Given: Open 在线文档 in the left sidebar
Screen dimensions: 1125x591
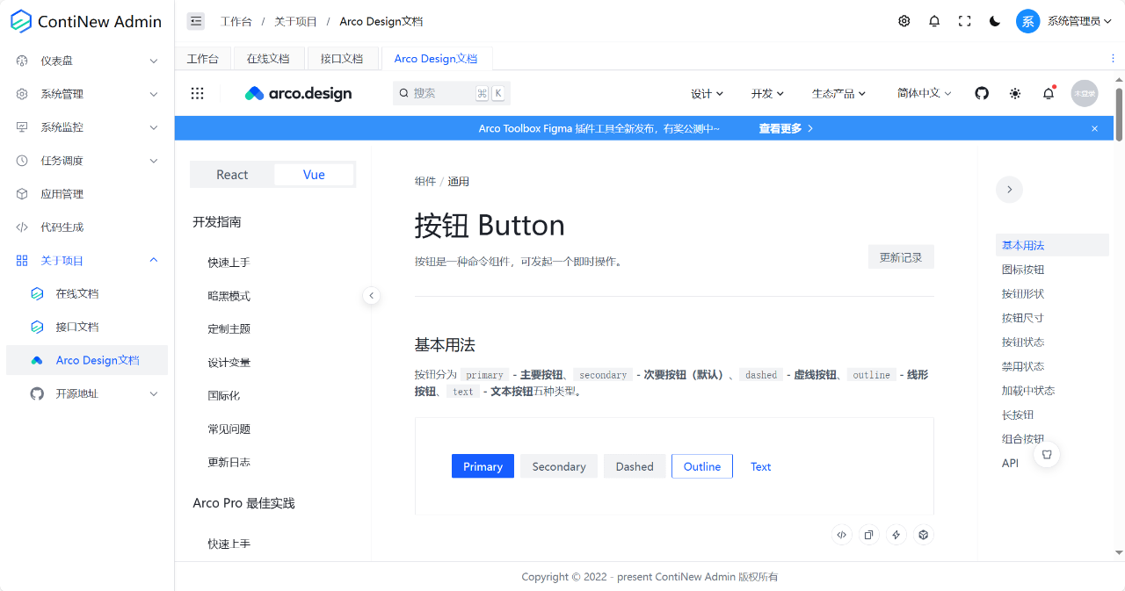Looking at the screenshot, I should click(x=87, y=293).
